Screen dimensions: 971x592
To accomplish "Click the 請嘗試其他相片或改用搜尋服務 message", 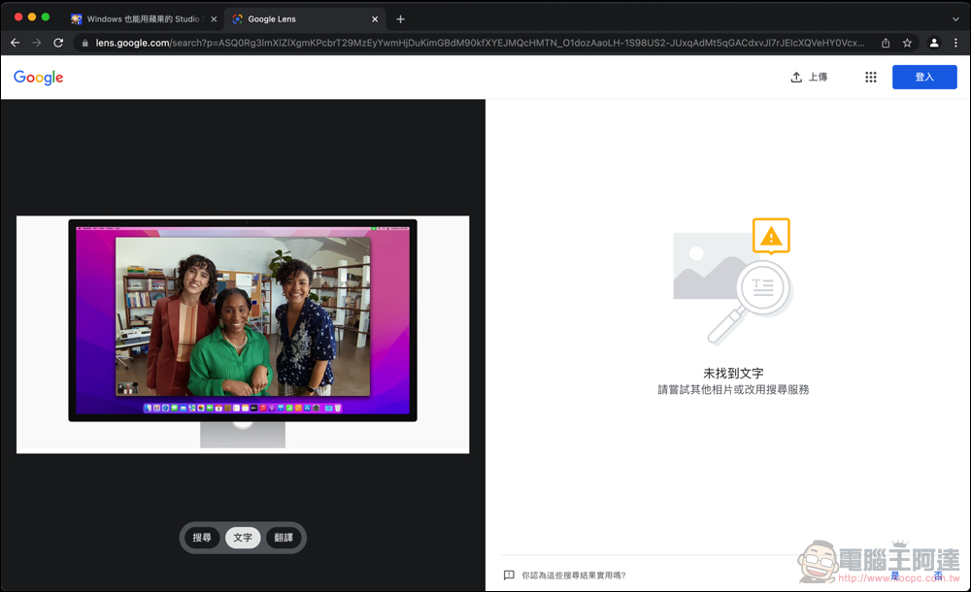I will tap(733, 389).
